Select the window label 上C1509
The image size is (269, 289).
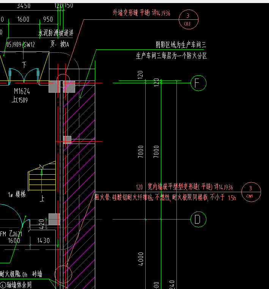[x=20, y=100]
